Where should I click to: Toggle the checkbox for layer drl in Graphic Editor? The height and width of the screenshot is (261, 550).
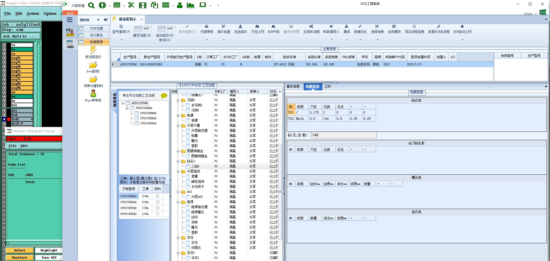coord(4,111)
